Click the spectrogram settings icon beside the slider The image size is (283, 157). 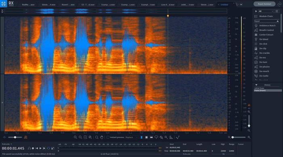tap(26, 137)
